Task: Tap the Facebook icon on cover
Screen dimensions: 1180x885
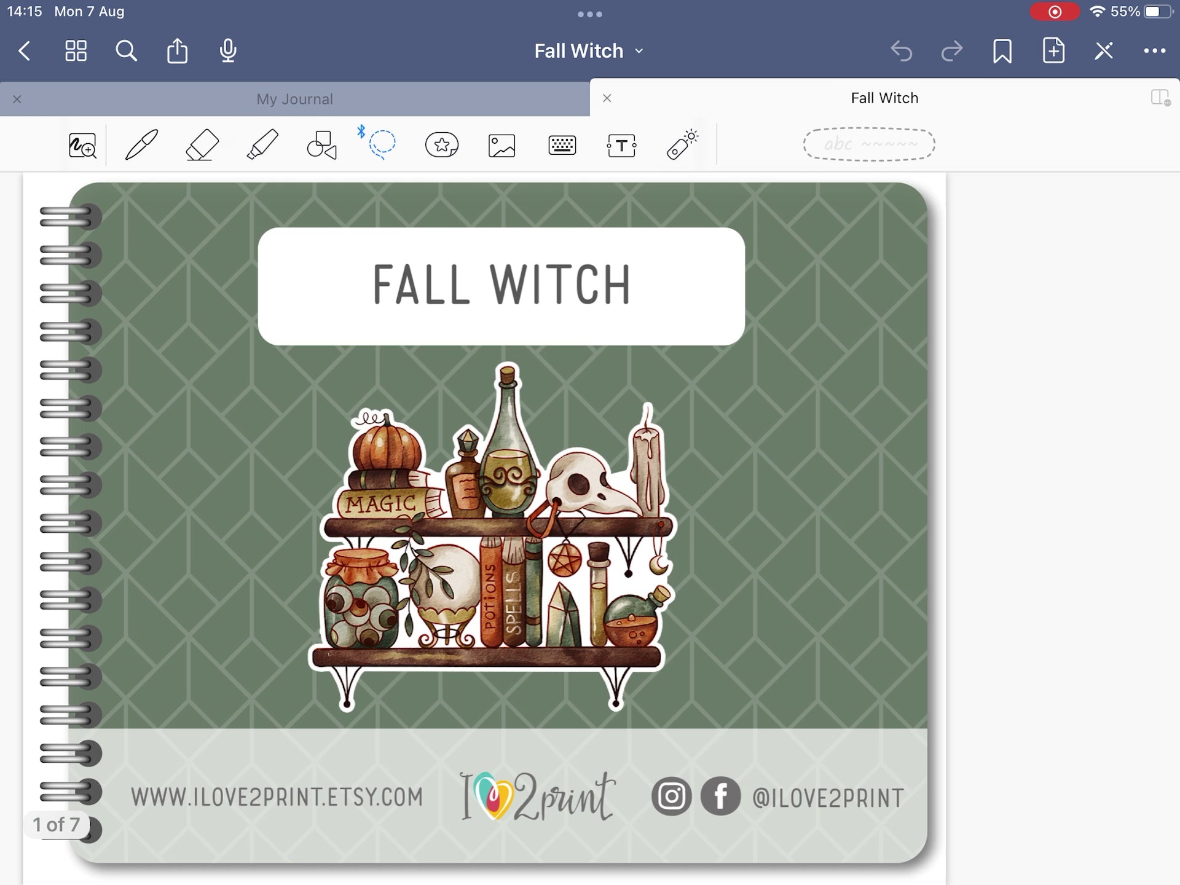Action: click(720, 796)
